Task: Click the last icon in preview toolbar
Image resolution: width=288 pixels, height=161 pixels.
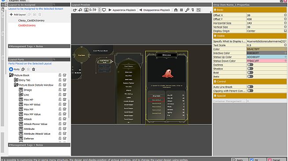Action: pyautogui.click(x=198, y=10)
